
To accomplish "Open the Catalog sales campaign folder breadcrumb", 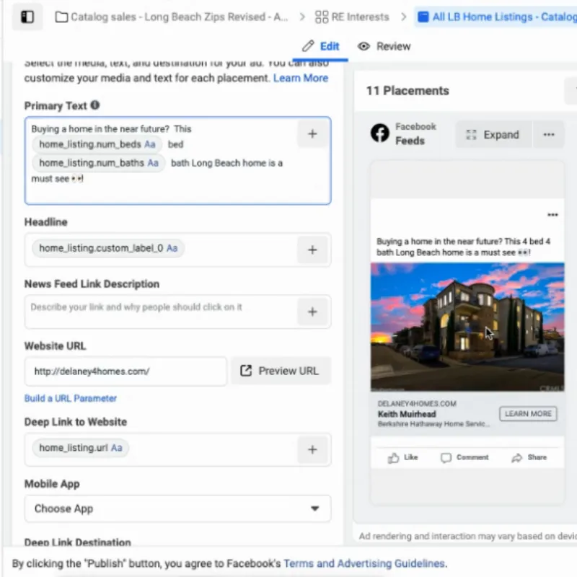I will click(x=172, y=17).
